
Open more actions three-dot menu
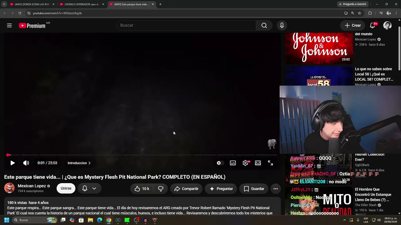pyautogui.click(x=276, y=189)
